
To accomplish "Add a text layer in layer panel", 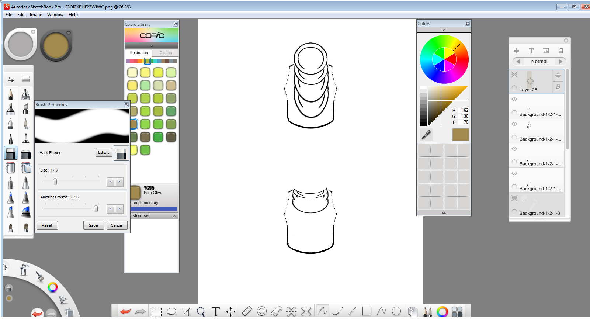I will (531, 51).
